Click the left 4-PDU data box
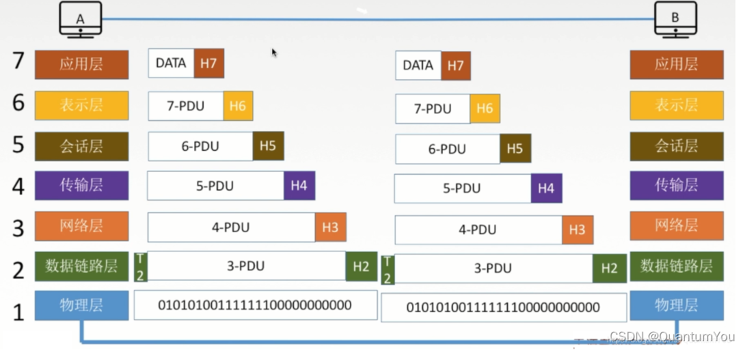745x350 pixels. coord(232,227)
